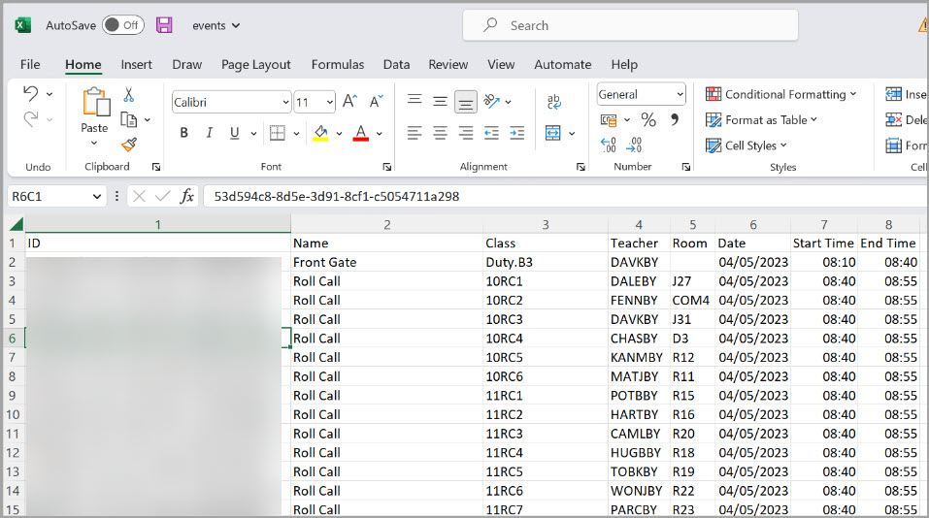Open the Review tab
This screenshot has width=929, height=518.
coord(448,65)
